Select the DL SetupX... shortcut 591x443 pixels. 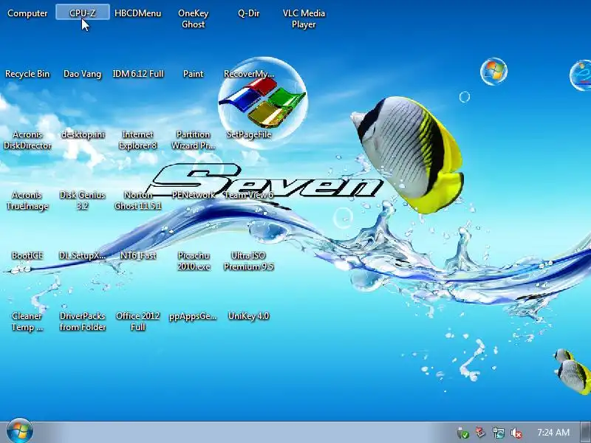pyautogui.click(x=83, y=255)
